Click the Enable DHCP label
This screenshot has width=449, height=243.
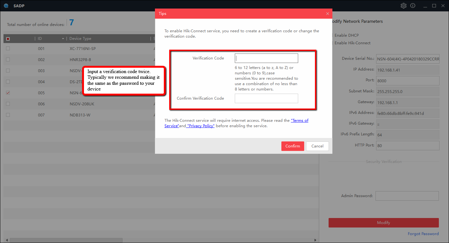[347, 35]
